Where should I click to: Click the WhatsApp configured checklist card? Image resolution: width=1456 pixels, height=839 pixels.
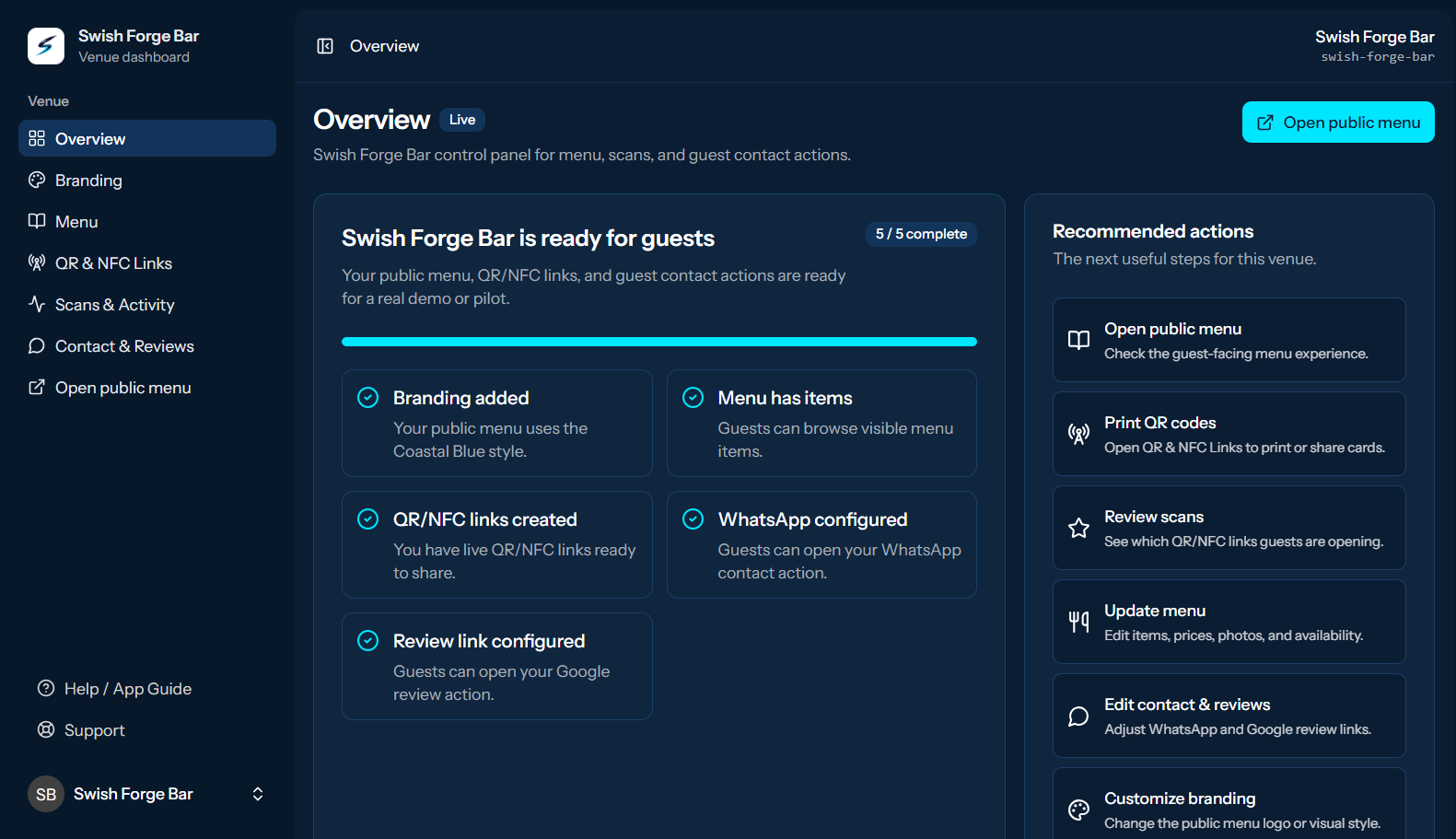click(821, 544)
